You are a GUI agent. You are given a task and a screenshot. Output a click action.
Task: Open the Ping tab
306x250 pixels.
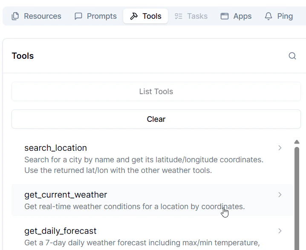[279, 16]
